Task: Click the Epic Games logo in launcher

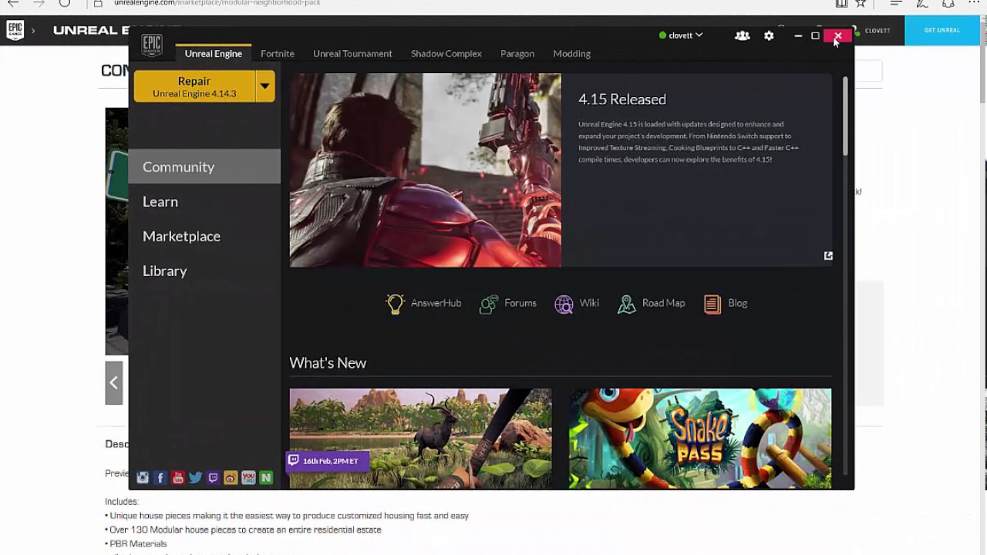Action: (152, 45)
